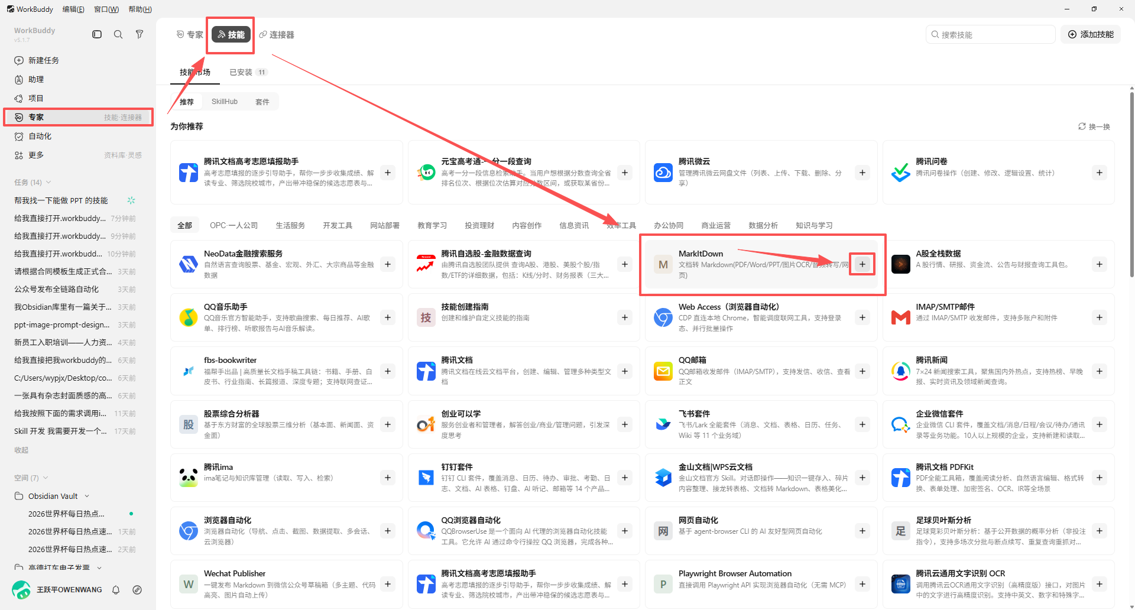Click the filter funnel icon in sidebar

140,34
